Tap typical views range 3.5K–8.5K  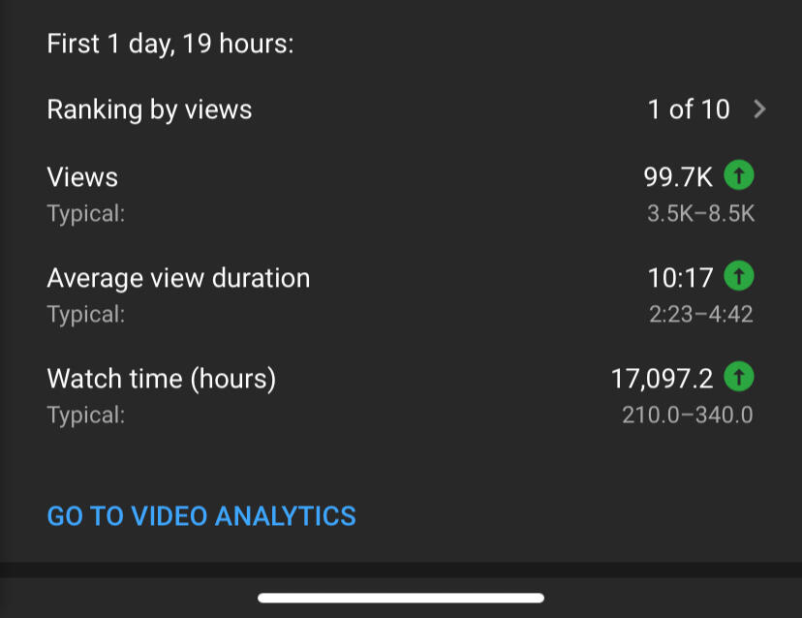(700, 213)
